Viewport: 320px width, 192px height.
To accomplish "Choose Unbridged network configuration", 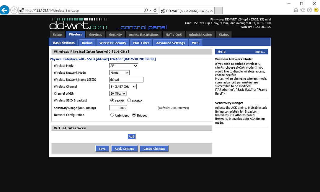I will (x=112, y=115).
